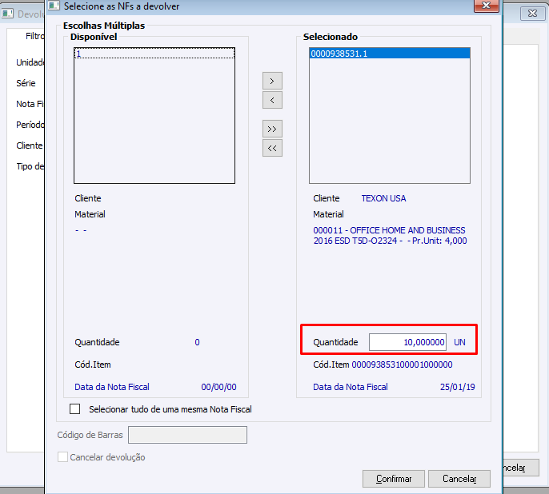549x494 pixels.
Task: Move item back left with single arrow button
Action: coord(272,100)
